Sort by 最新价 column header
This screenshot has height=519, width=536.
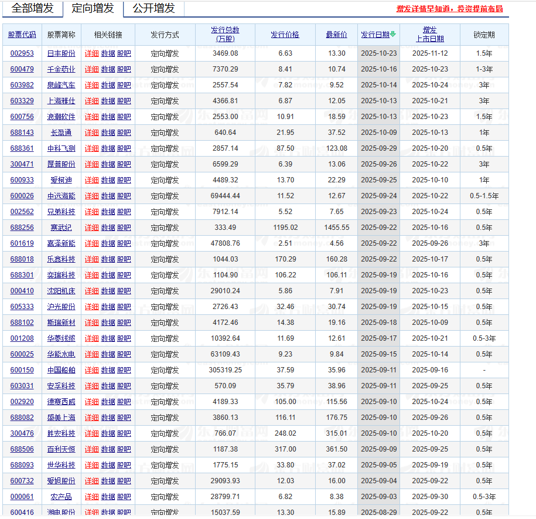336,35
